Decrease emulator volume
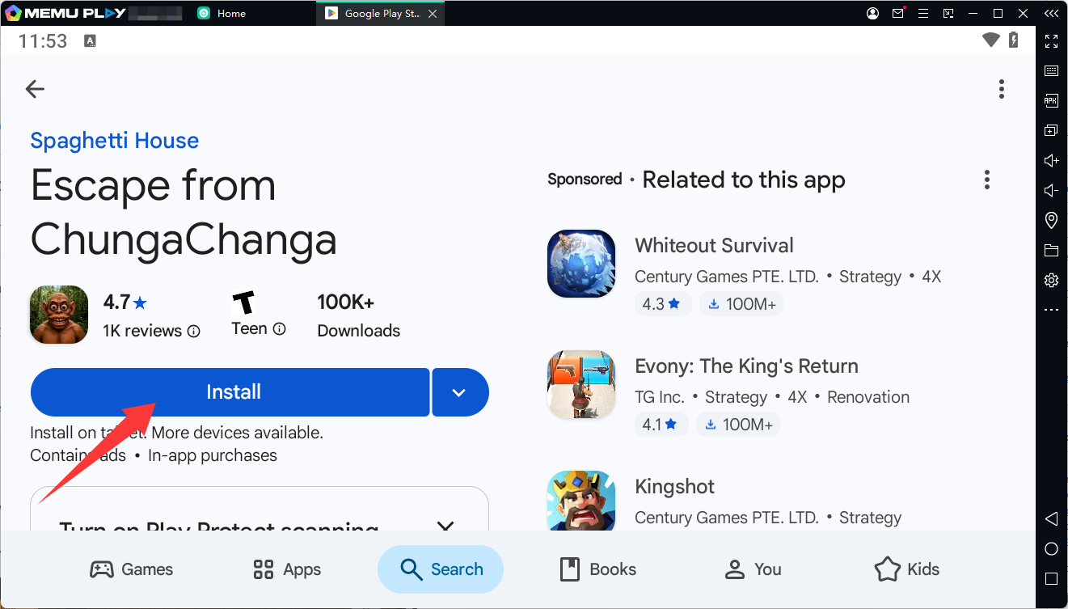1068x609 pixels. coord(1051,190)
